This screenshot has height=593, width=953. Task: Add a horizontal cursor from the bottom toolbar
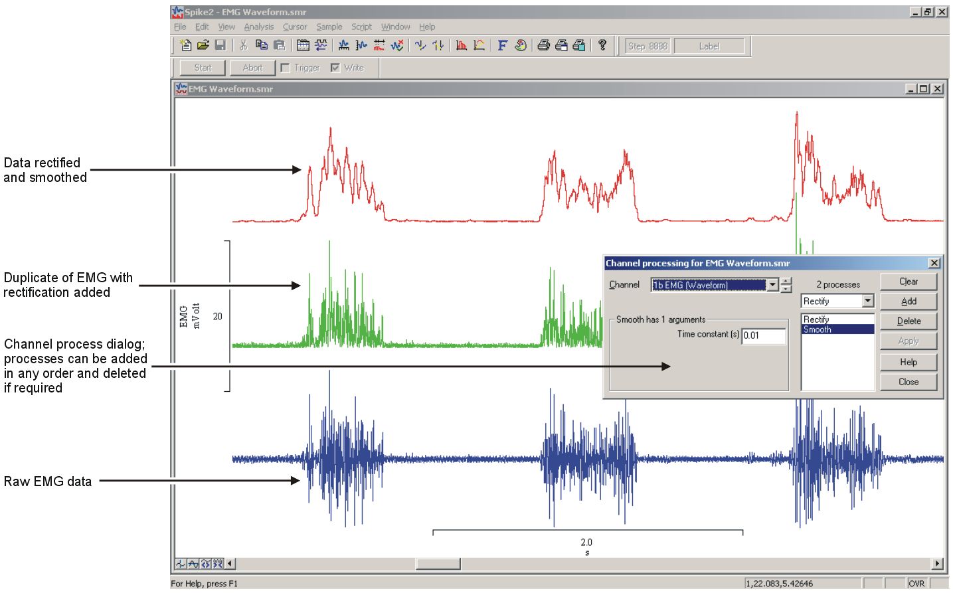click(193, 563)
